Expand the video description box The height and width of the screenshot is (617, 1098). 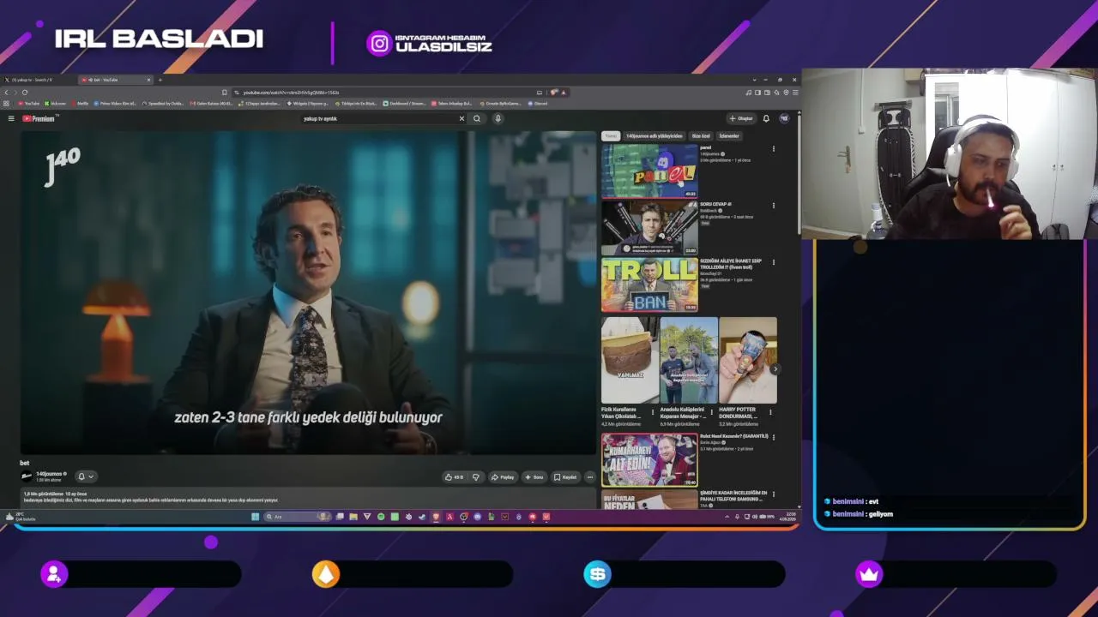pyautogui.click(x=308, y=497)
